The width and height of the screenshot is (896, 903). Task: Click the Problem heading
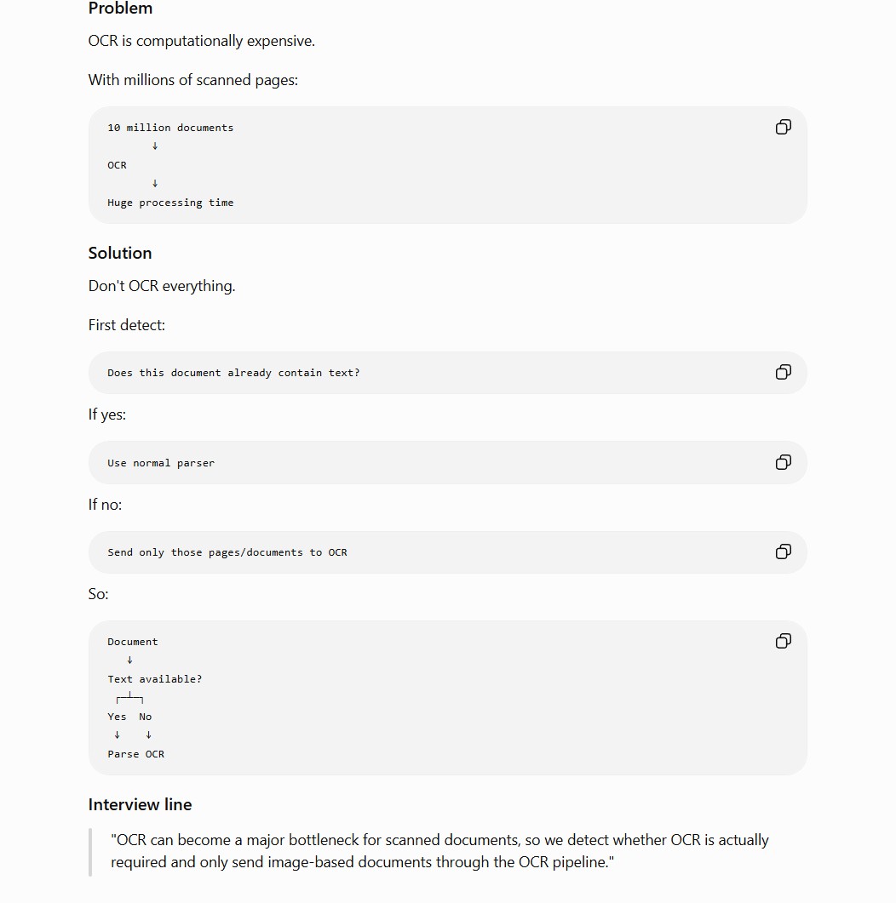point(120,8)
